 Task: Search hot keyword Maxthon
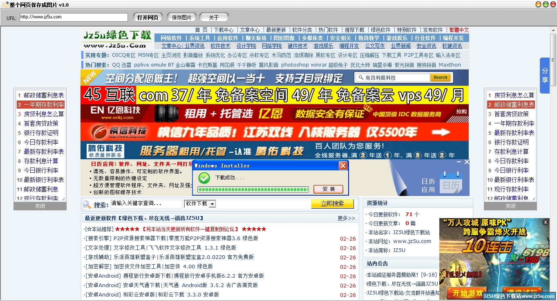pyautogui.click(x=450, y=65)
